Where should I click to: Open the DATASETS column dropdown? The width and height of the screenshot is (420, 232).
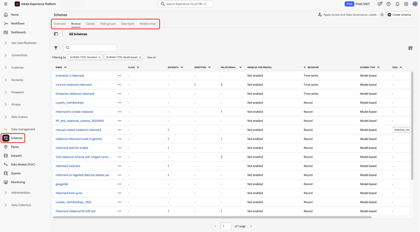(181, 67)
